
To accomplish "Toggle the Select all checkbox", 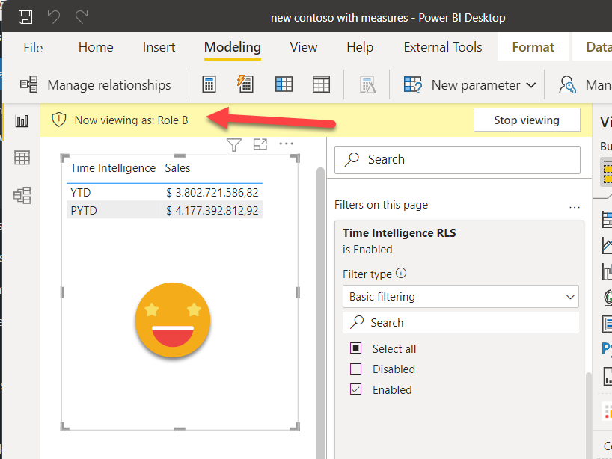I will pyautogui.click(x=356, y=348).
